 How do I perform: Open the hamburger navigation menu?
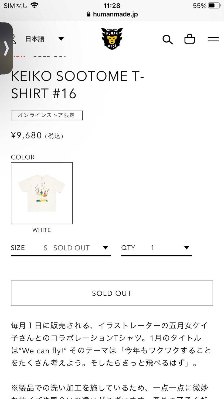point(213,39)
